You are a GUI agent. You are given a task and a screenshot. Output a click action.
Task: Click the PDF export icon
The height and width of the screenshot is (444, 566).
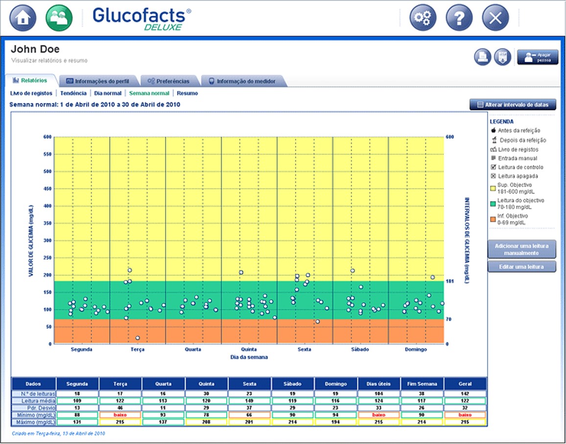coord(502,57)
